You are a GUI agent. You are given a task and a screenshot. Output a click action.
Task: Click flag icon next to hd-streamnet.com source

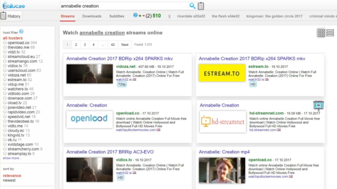pos(279,130)
